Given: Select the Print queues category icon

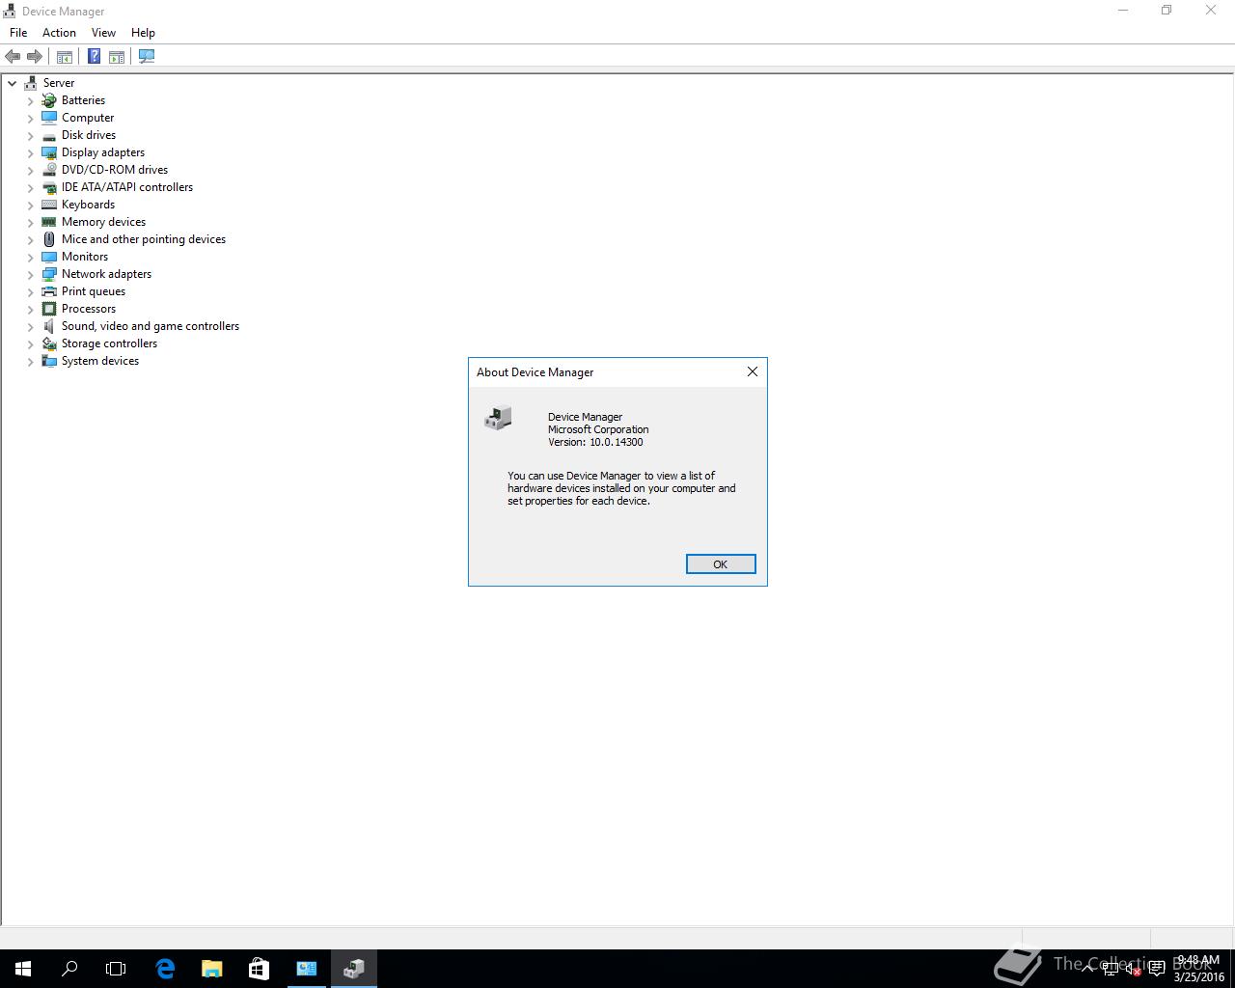Looking at the screenshot, I should point(49,291).
